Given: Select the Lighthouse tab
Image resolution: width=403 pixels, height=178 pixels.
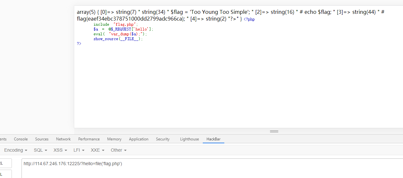Looking at the screenshot, I should coord(189,139).
